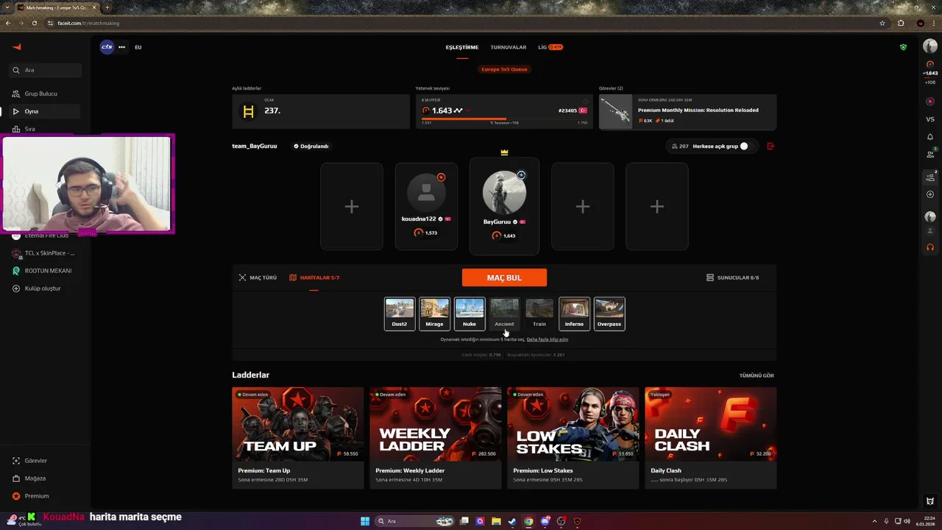Open notifications bell icon
942x530 pixels.
[930, 137]
